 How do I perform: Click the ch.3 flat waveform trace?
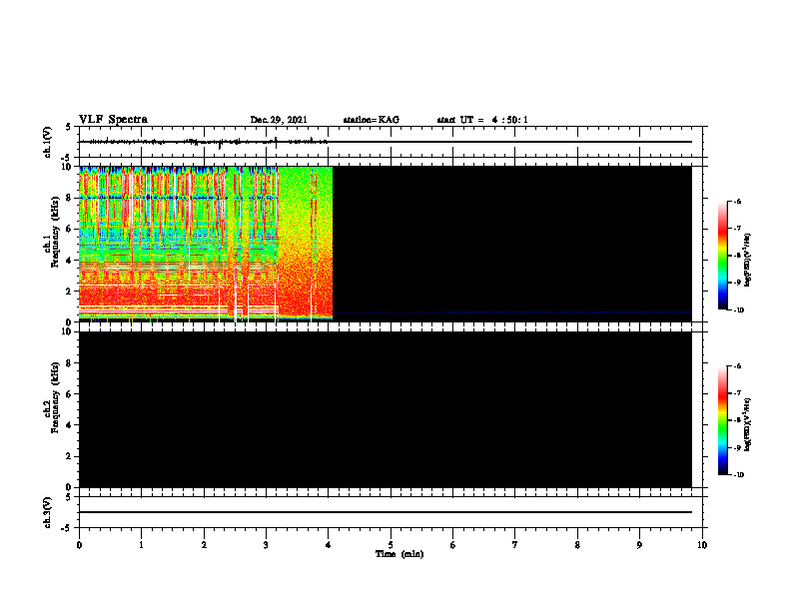pos(385,512)
